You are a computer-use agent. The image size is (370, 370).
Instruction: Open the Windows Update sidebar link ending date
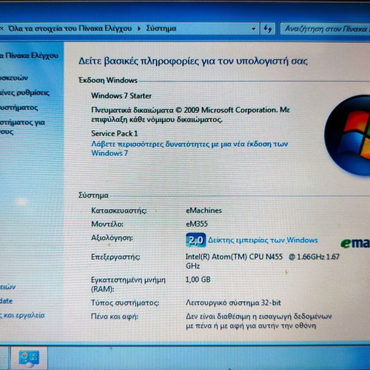[x=7, y=301]
